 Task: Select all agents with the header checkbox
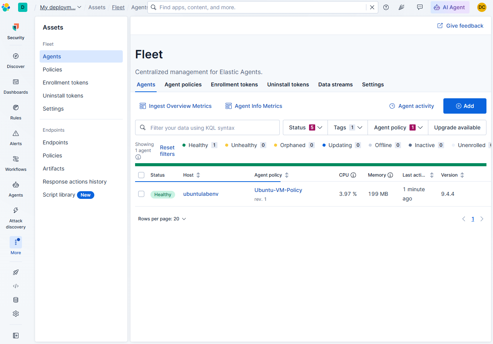point(141,175)
